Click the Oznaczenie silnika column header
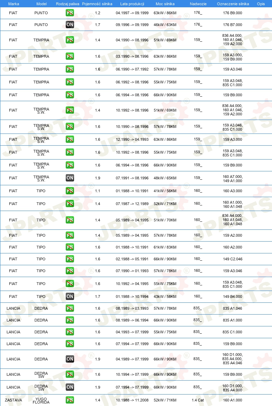 tap(233, 4)
